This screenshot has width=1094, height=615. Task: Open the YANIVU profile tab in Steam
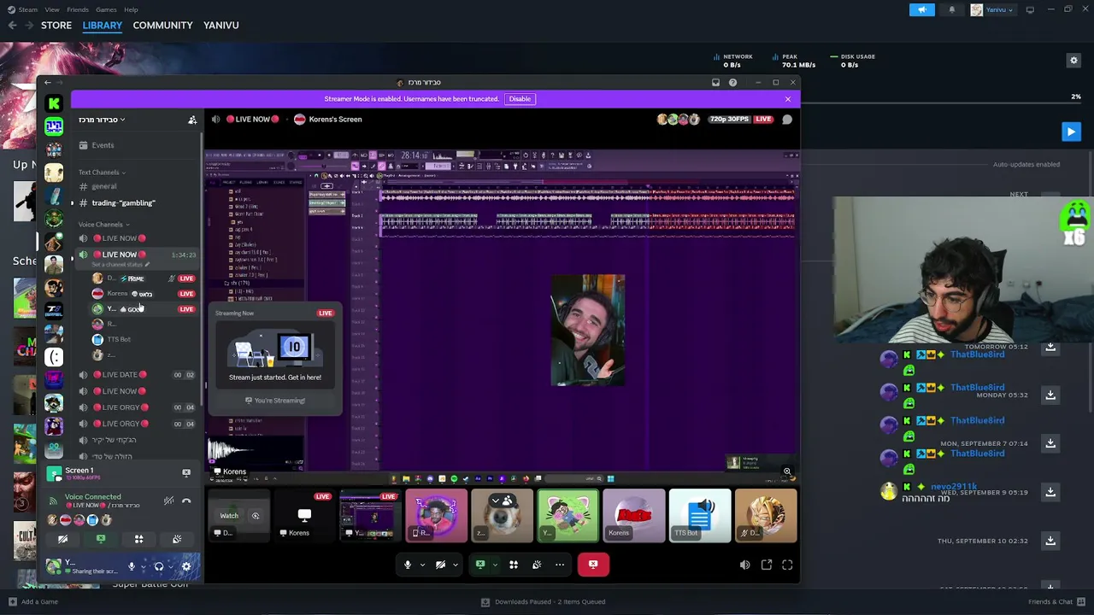click(221, 26)
